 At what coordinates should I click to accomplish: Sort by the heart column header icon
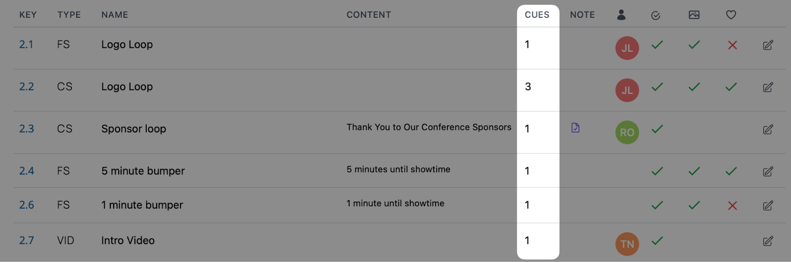tap(731, 15)
